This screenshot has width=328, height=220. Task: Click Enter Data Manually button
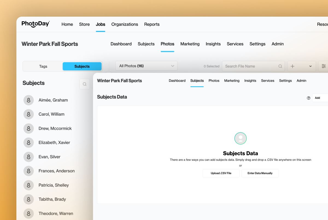(x=260, y=173)
